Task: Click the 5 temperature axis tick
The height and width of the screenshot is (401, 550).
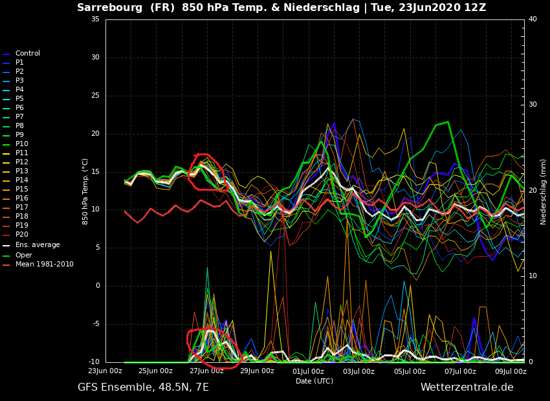Action: [x=98, y=248]
